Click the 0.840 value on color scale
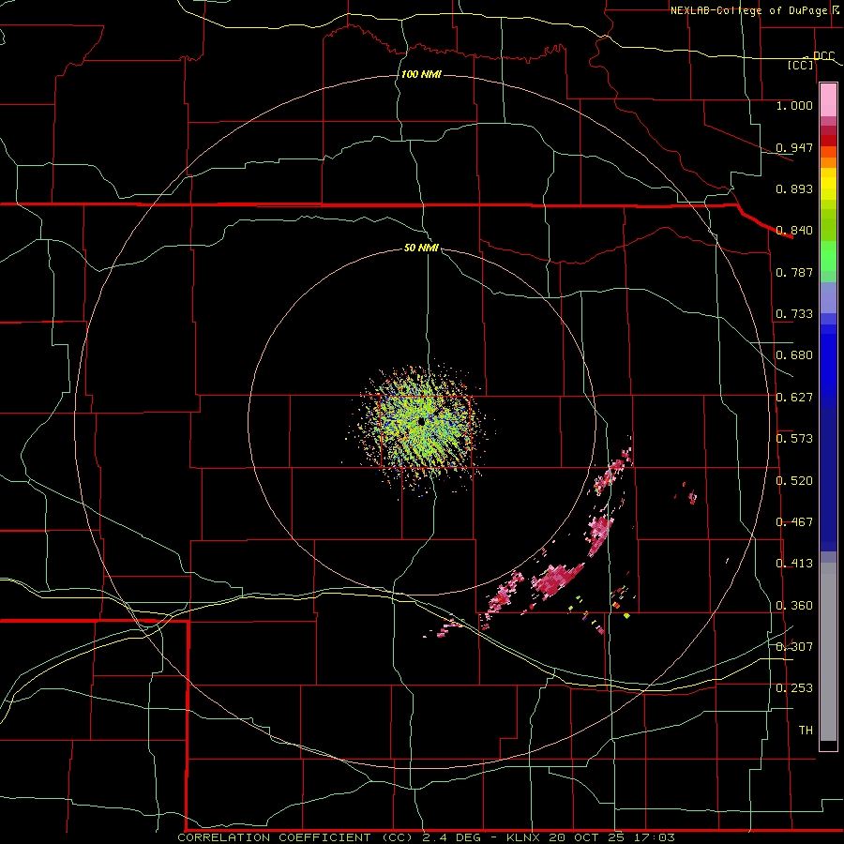 click(794, 231)
